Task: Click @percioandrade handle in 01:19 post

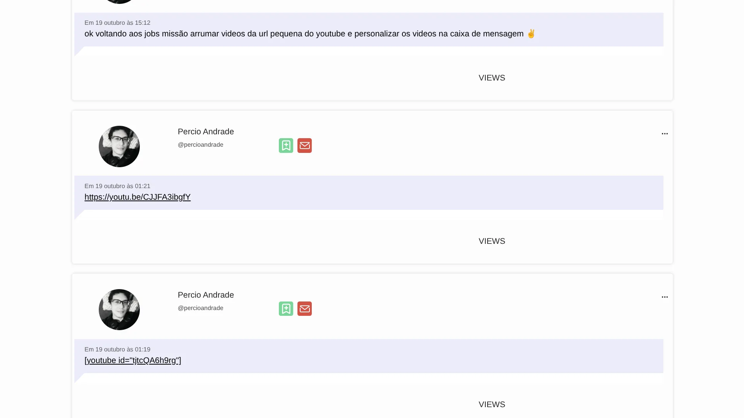Action: click(x=201, y=308)
